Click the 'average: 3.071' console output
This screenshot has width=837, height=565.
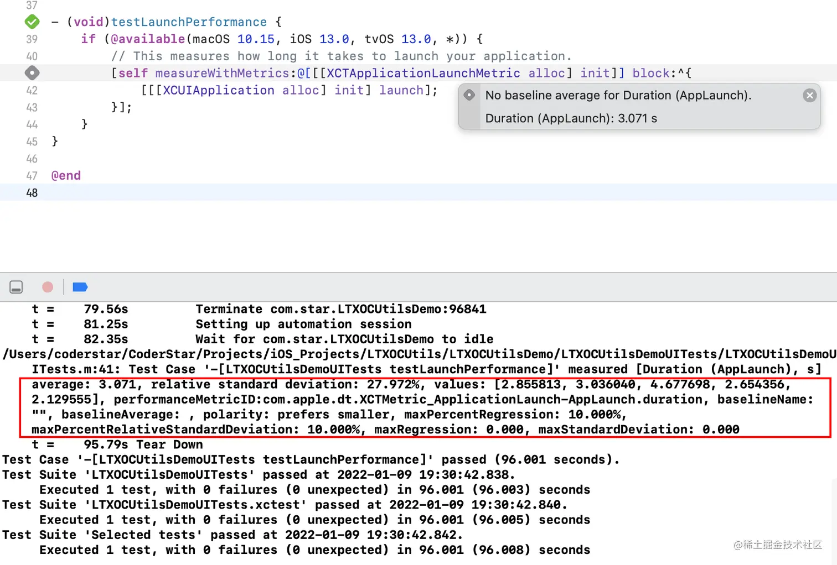tap(83, 384)
